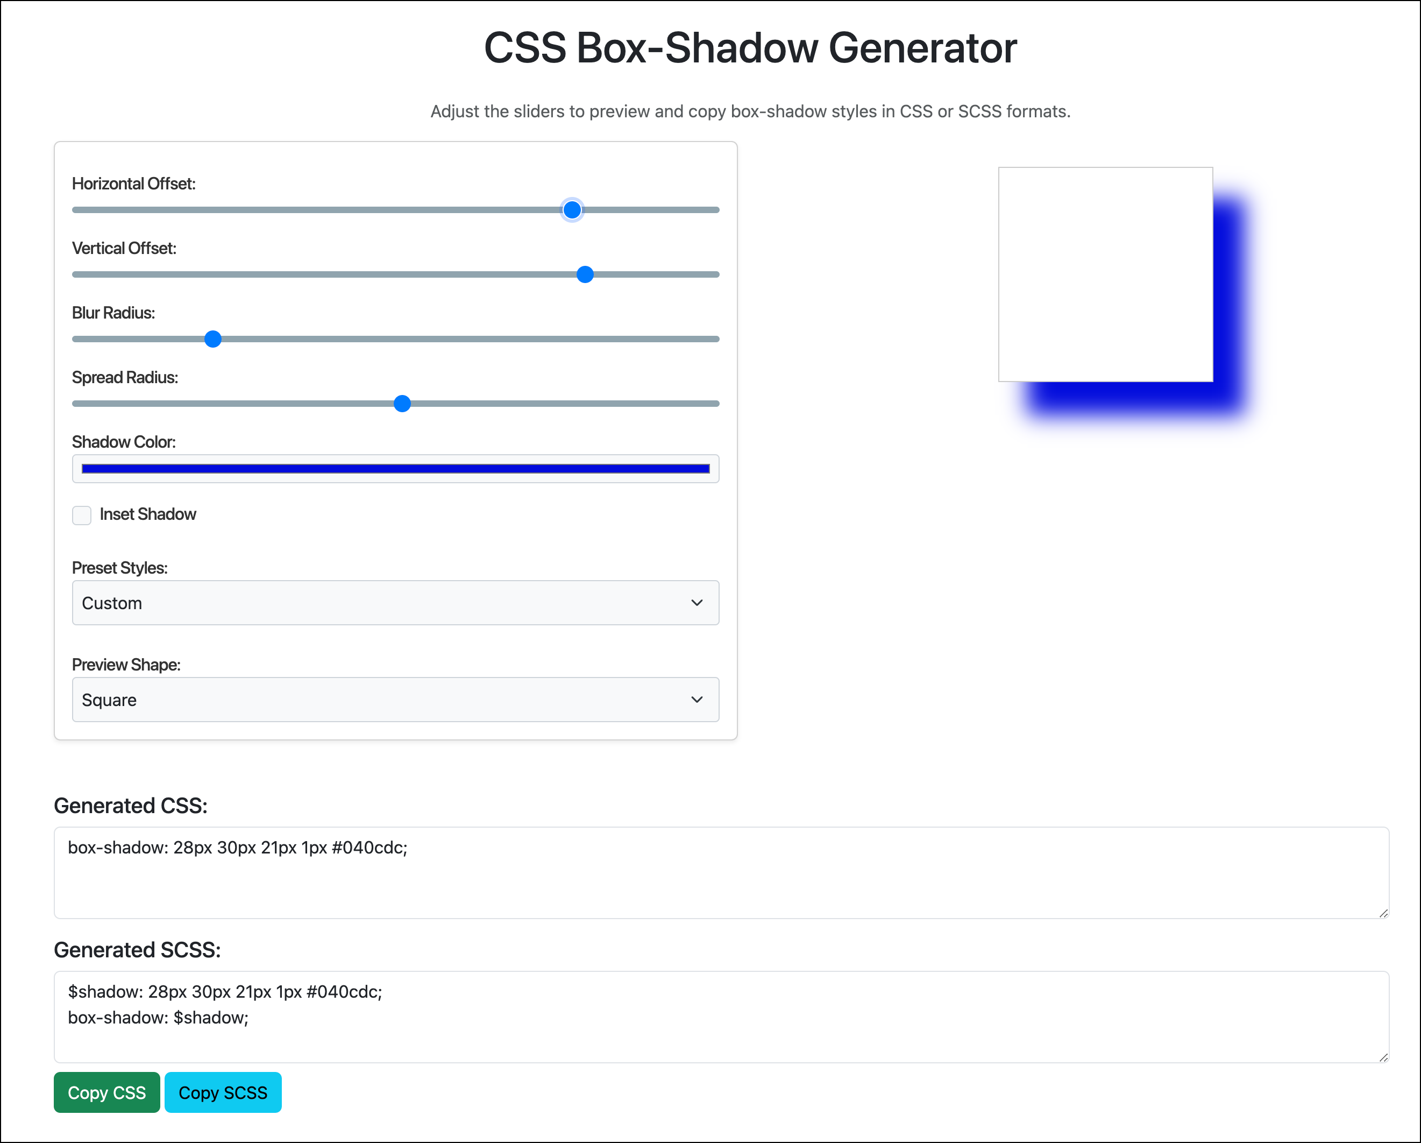Click the Square shape selector chevron
Image resolution: width=1421 pixels, height=1143 pixels.
coord(697,700)
